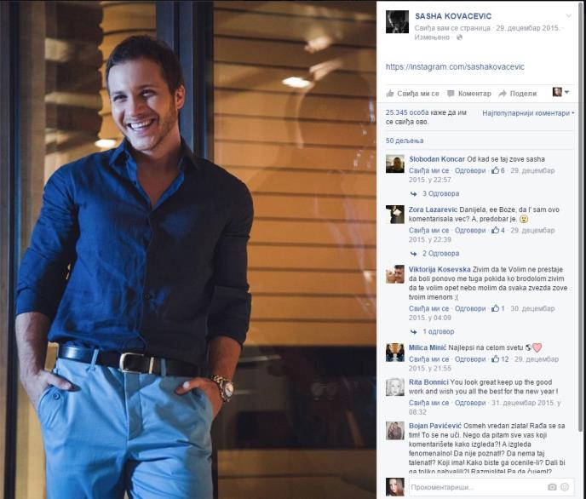The image size is (586, 499).
Task: Show 1 одговор under Viktorija Kosevska comment
Action: click(433, 331)
